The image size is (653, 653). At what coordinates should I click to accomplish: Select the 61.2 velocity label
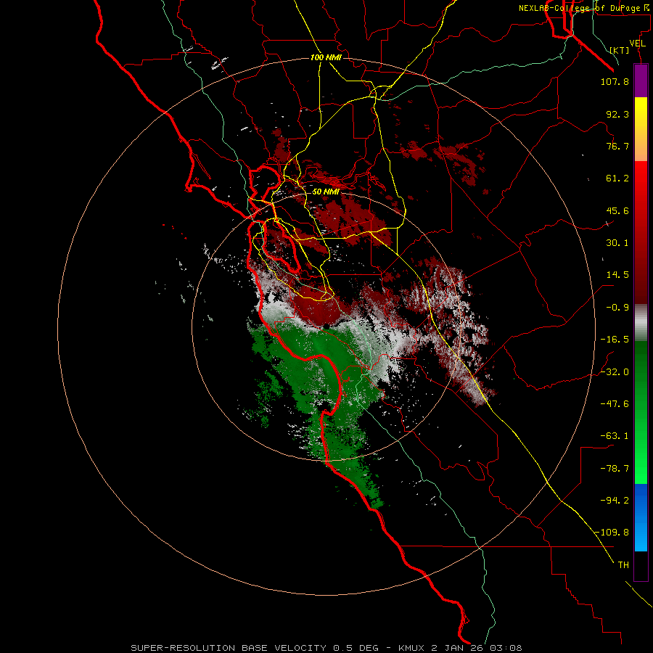[x=617, y=178]
